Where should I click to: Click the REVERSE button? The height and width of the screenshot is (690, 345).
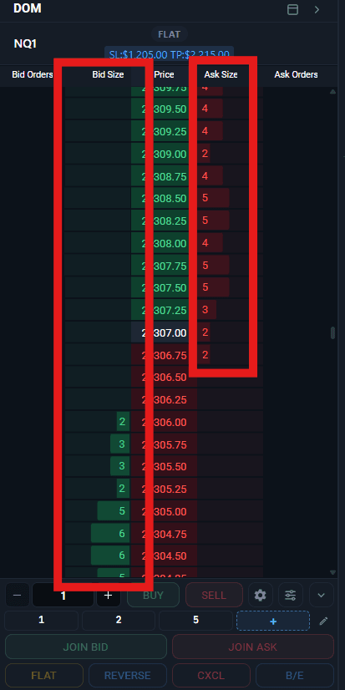pyautogui.click(x=128, y=676)
